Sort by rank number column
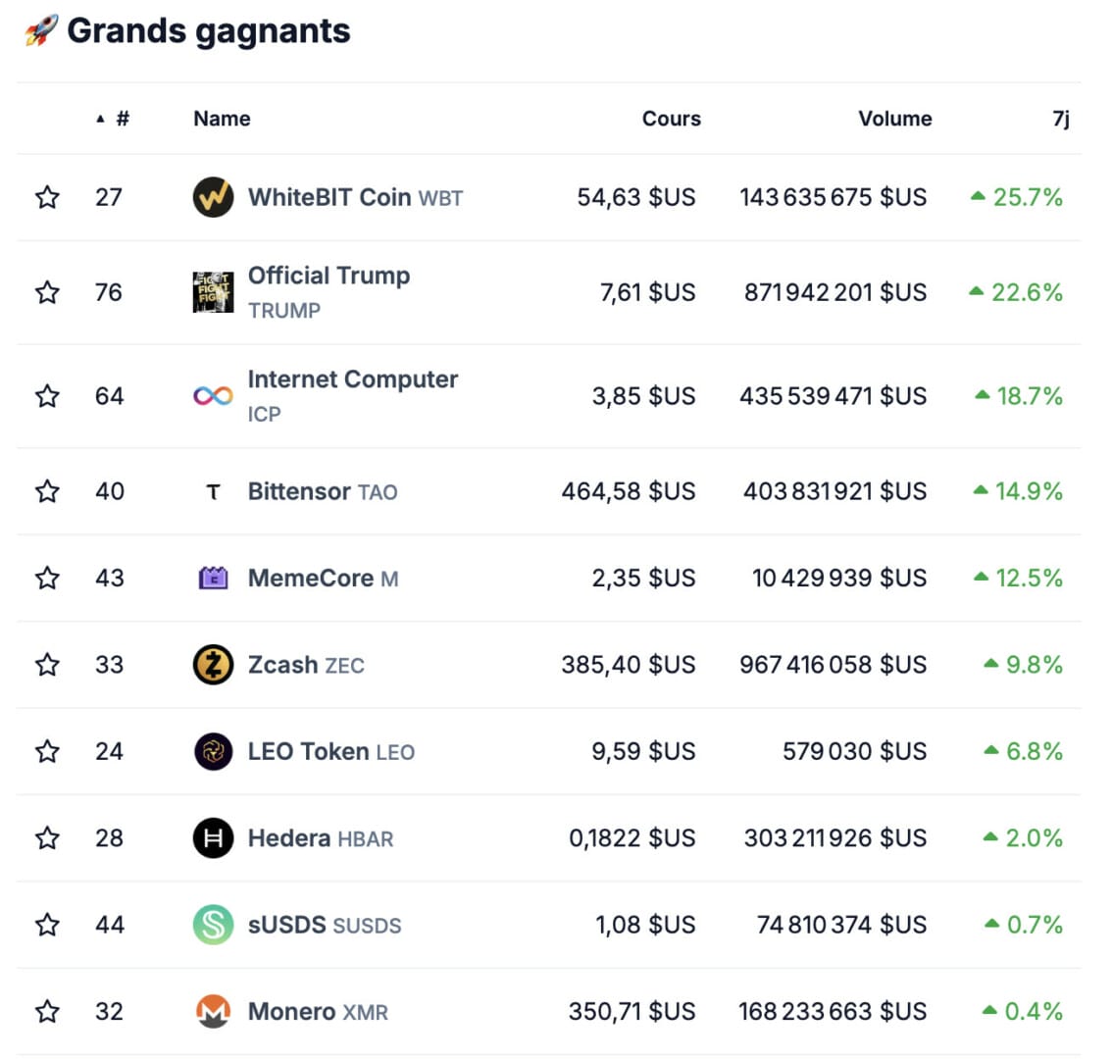1112x1059 pixels. [121, 119]
